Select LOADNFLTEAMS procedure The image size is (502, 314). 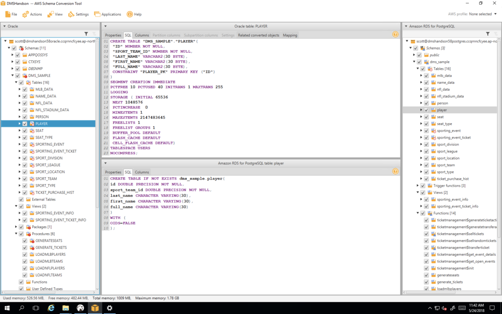49,275
